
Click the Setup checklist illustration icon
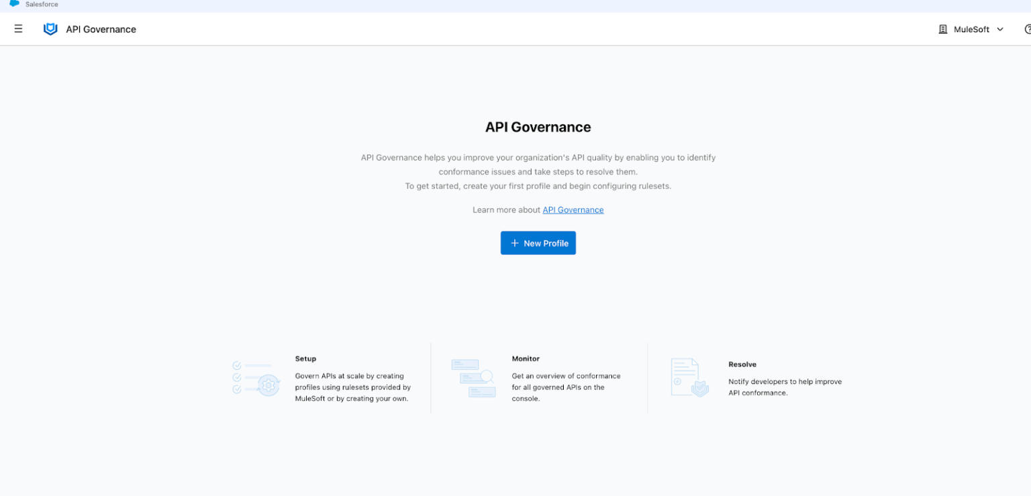[255, 378]
